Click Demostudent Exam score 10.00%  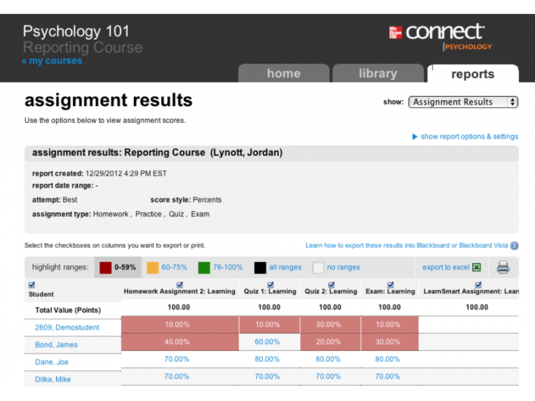click(x=388, y=324)
